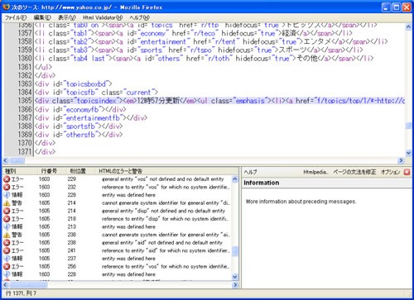Screen dimensions: 414x300
Task: Open the ファイル menu
Action: 16,17
